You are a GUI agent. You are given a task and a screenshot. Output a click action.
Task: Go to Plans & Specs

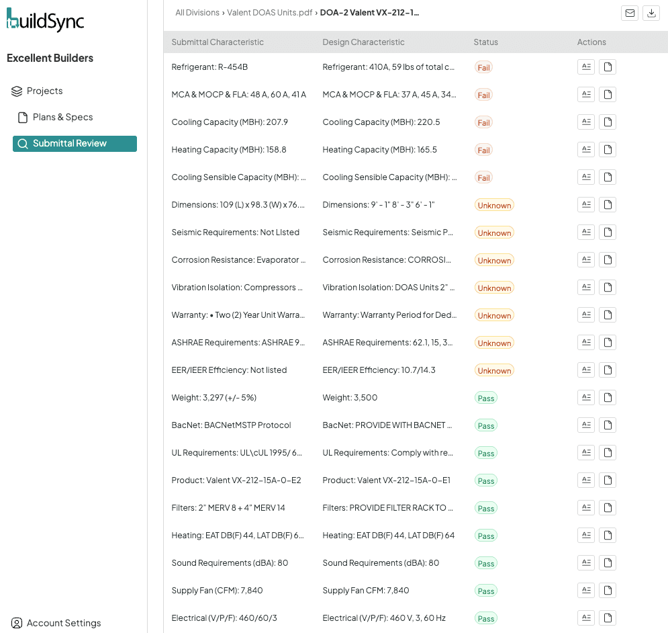[55, 118]
